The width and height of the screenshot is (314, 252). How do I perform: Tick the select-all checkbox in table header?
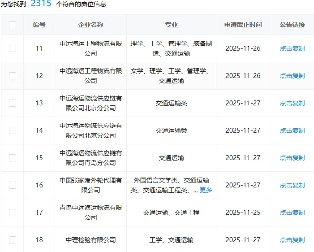(13, 25)
